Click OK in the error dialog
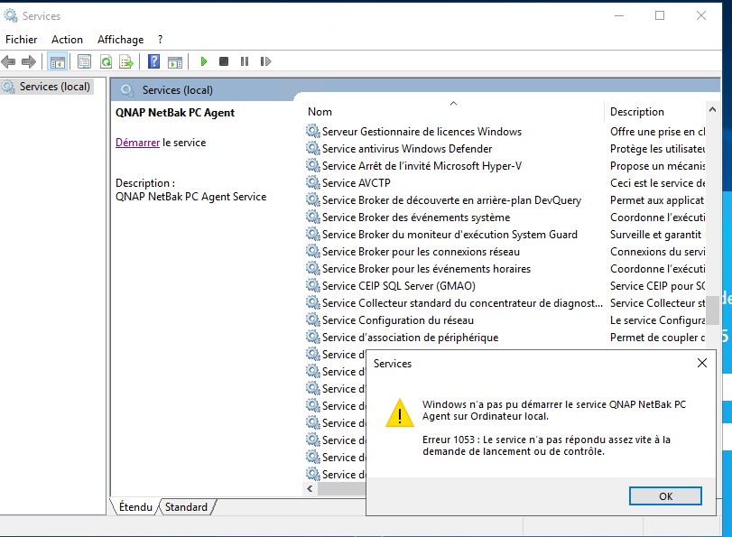 (x=665, y=496)
